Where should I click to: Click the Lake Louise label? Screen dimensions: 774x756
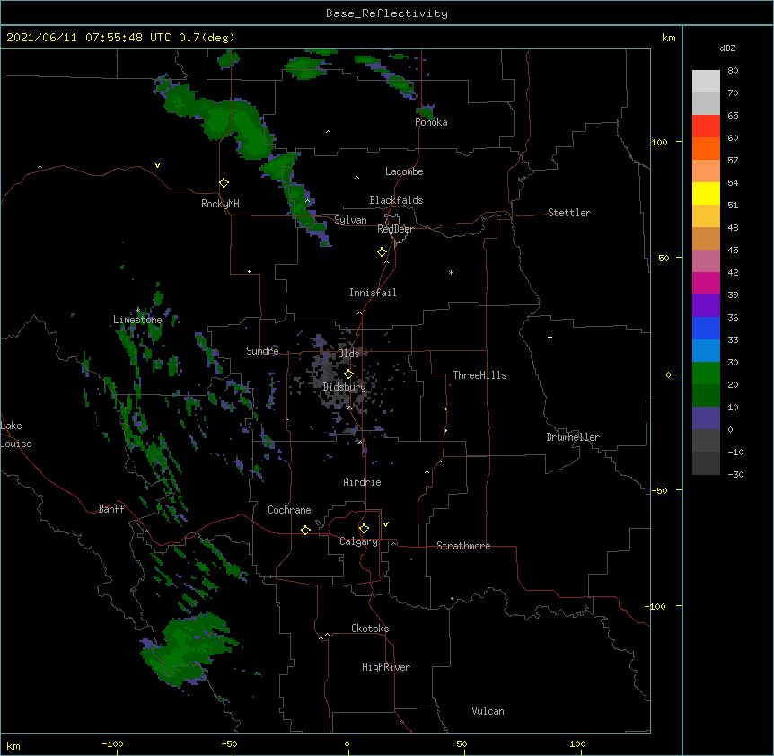pos(15,435)
